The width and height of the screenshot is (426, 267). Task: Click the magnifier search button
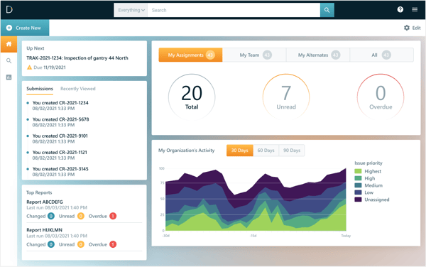click(x=327, y=10)
